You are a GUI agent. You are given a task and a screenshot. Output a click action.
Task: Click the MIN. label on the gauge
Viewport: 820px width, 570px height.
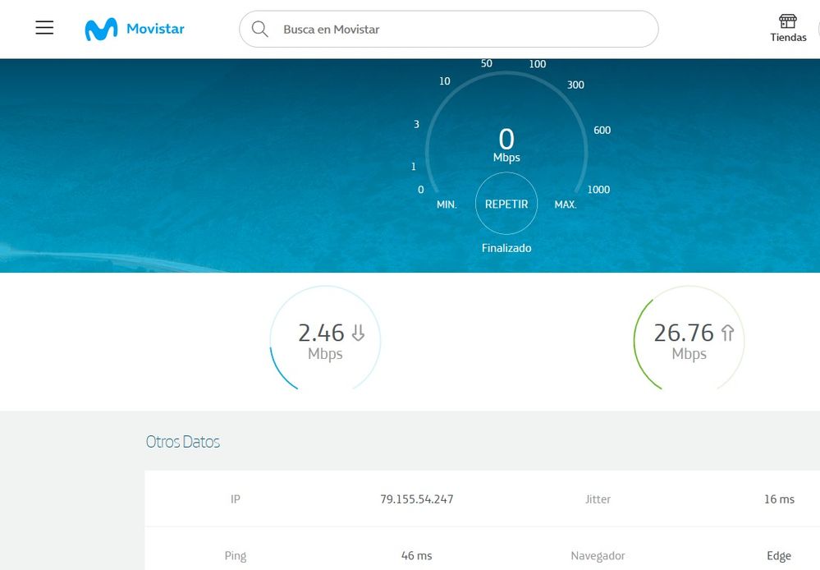point(447,205)
